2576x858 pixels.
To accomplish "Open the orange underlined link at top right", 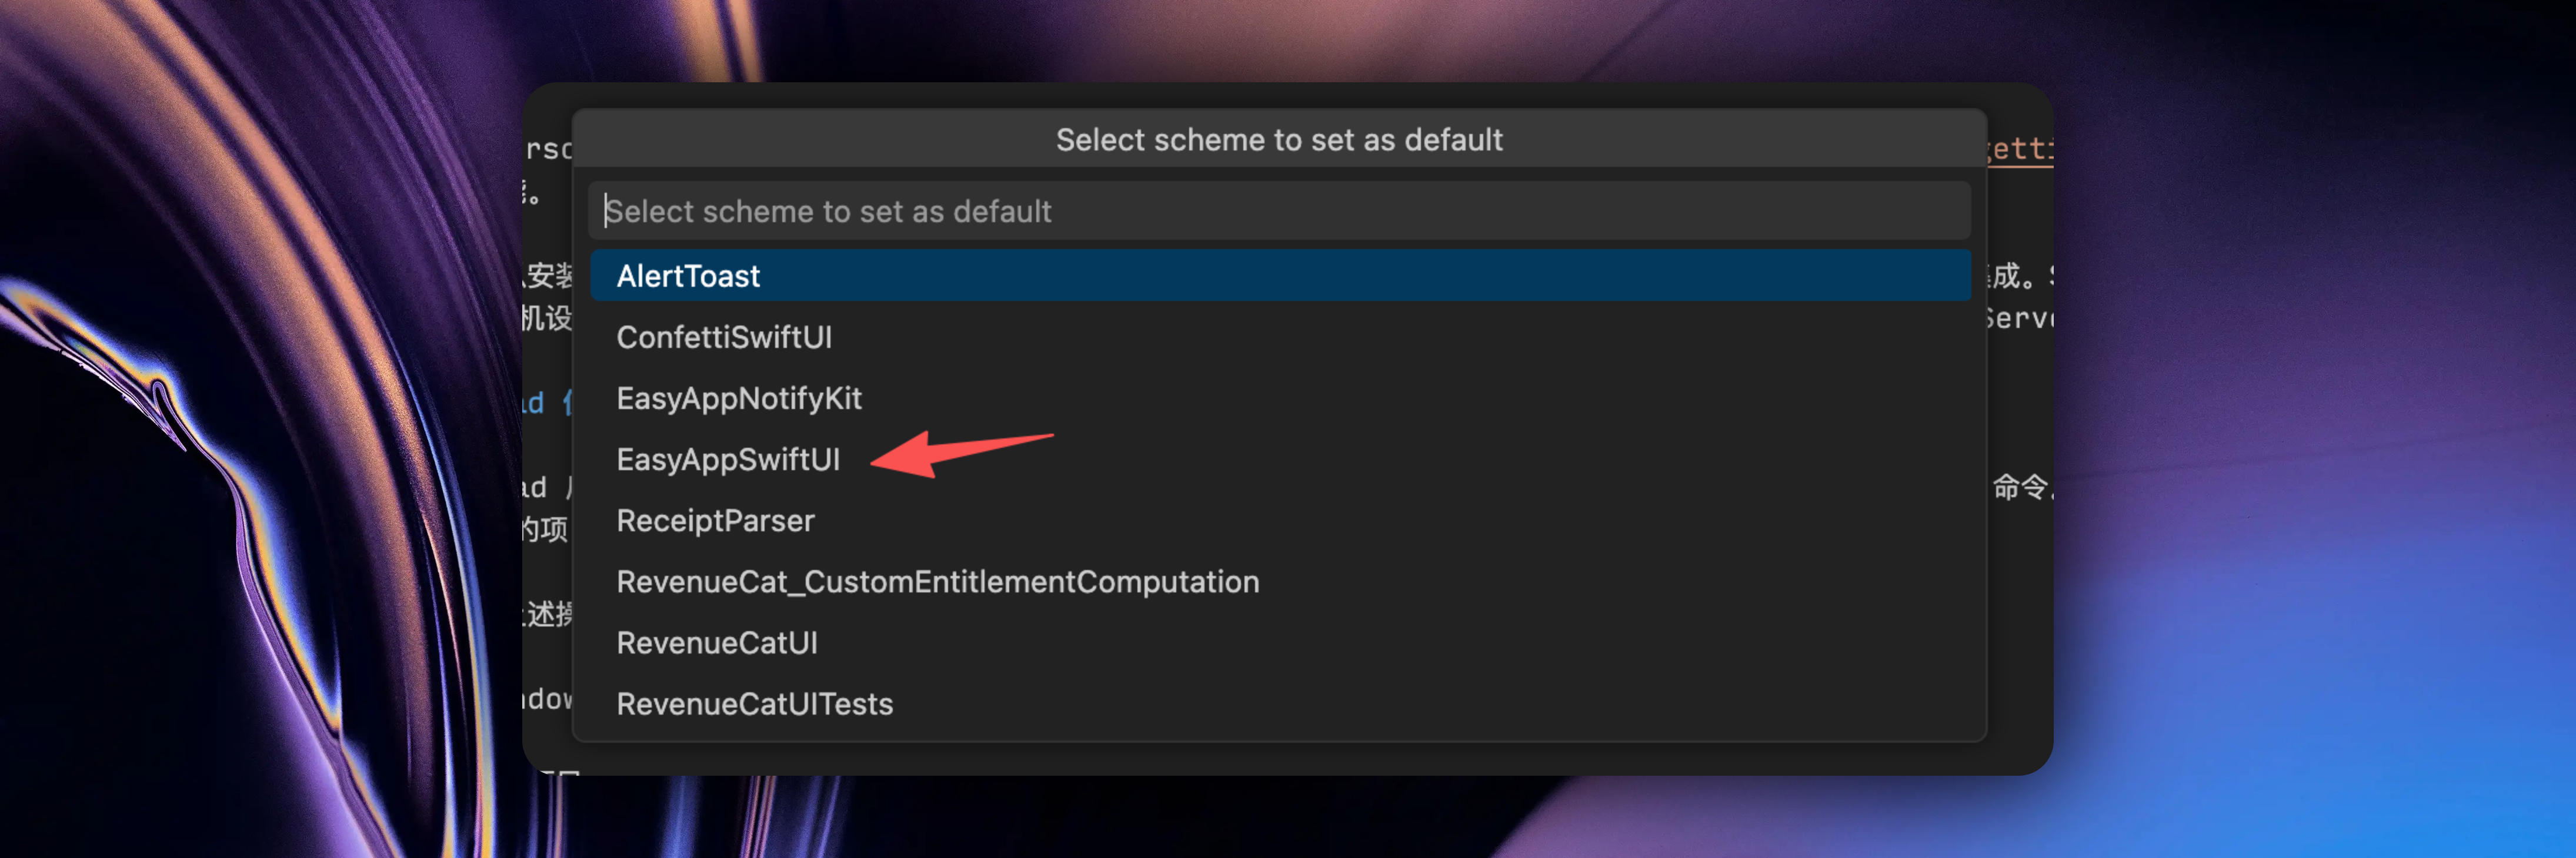I will point(2021,150).
